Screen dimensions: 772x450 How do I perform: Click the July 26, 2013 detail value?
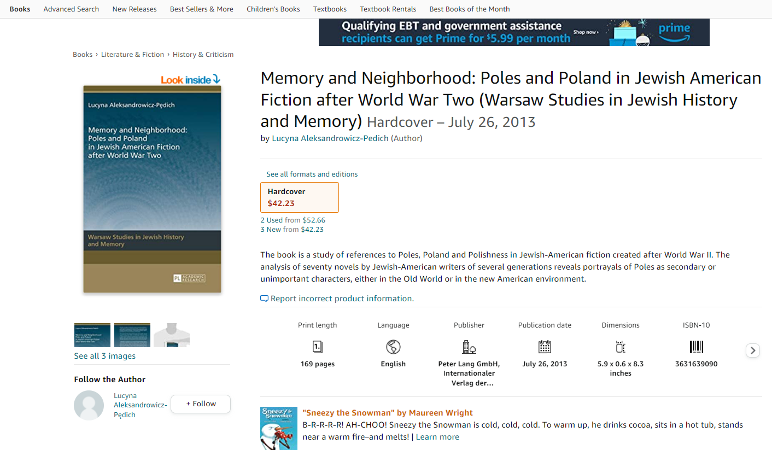pos(545,364)
